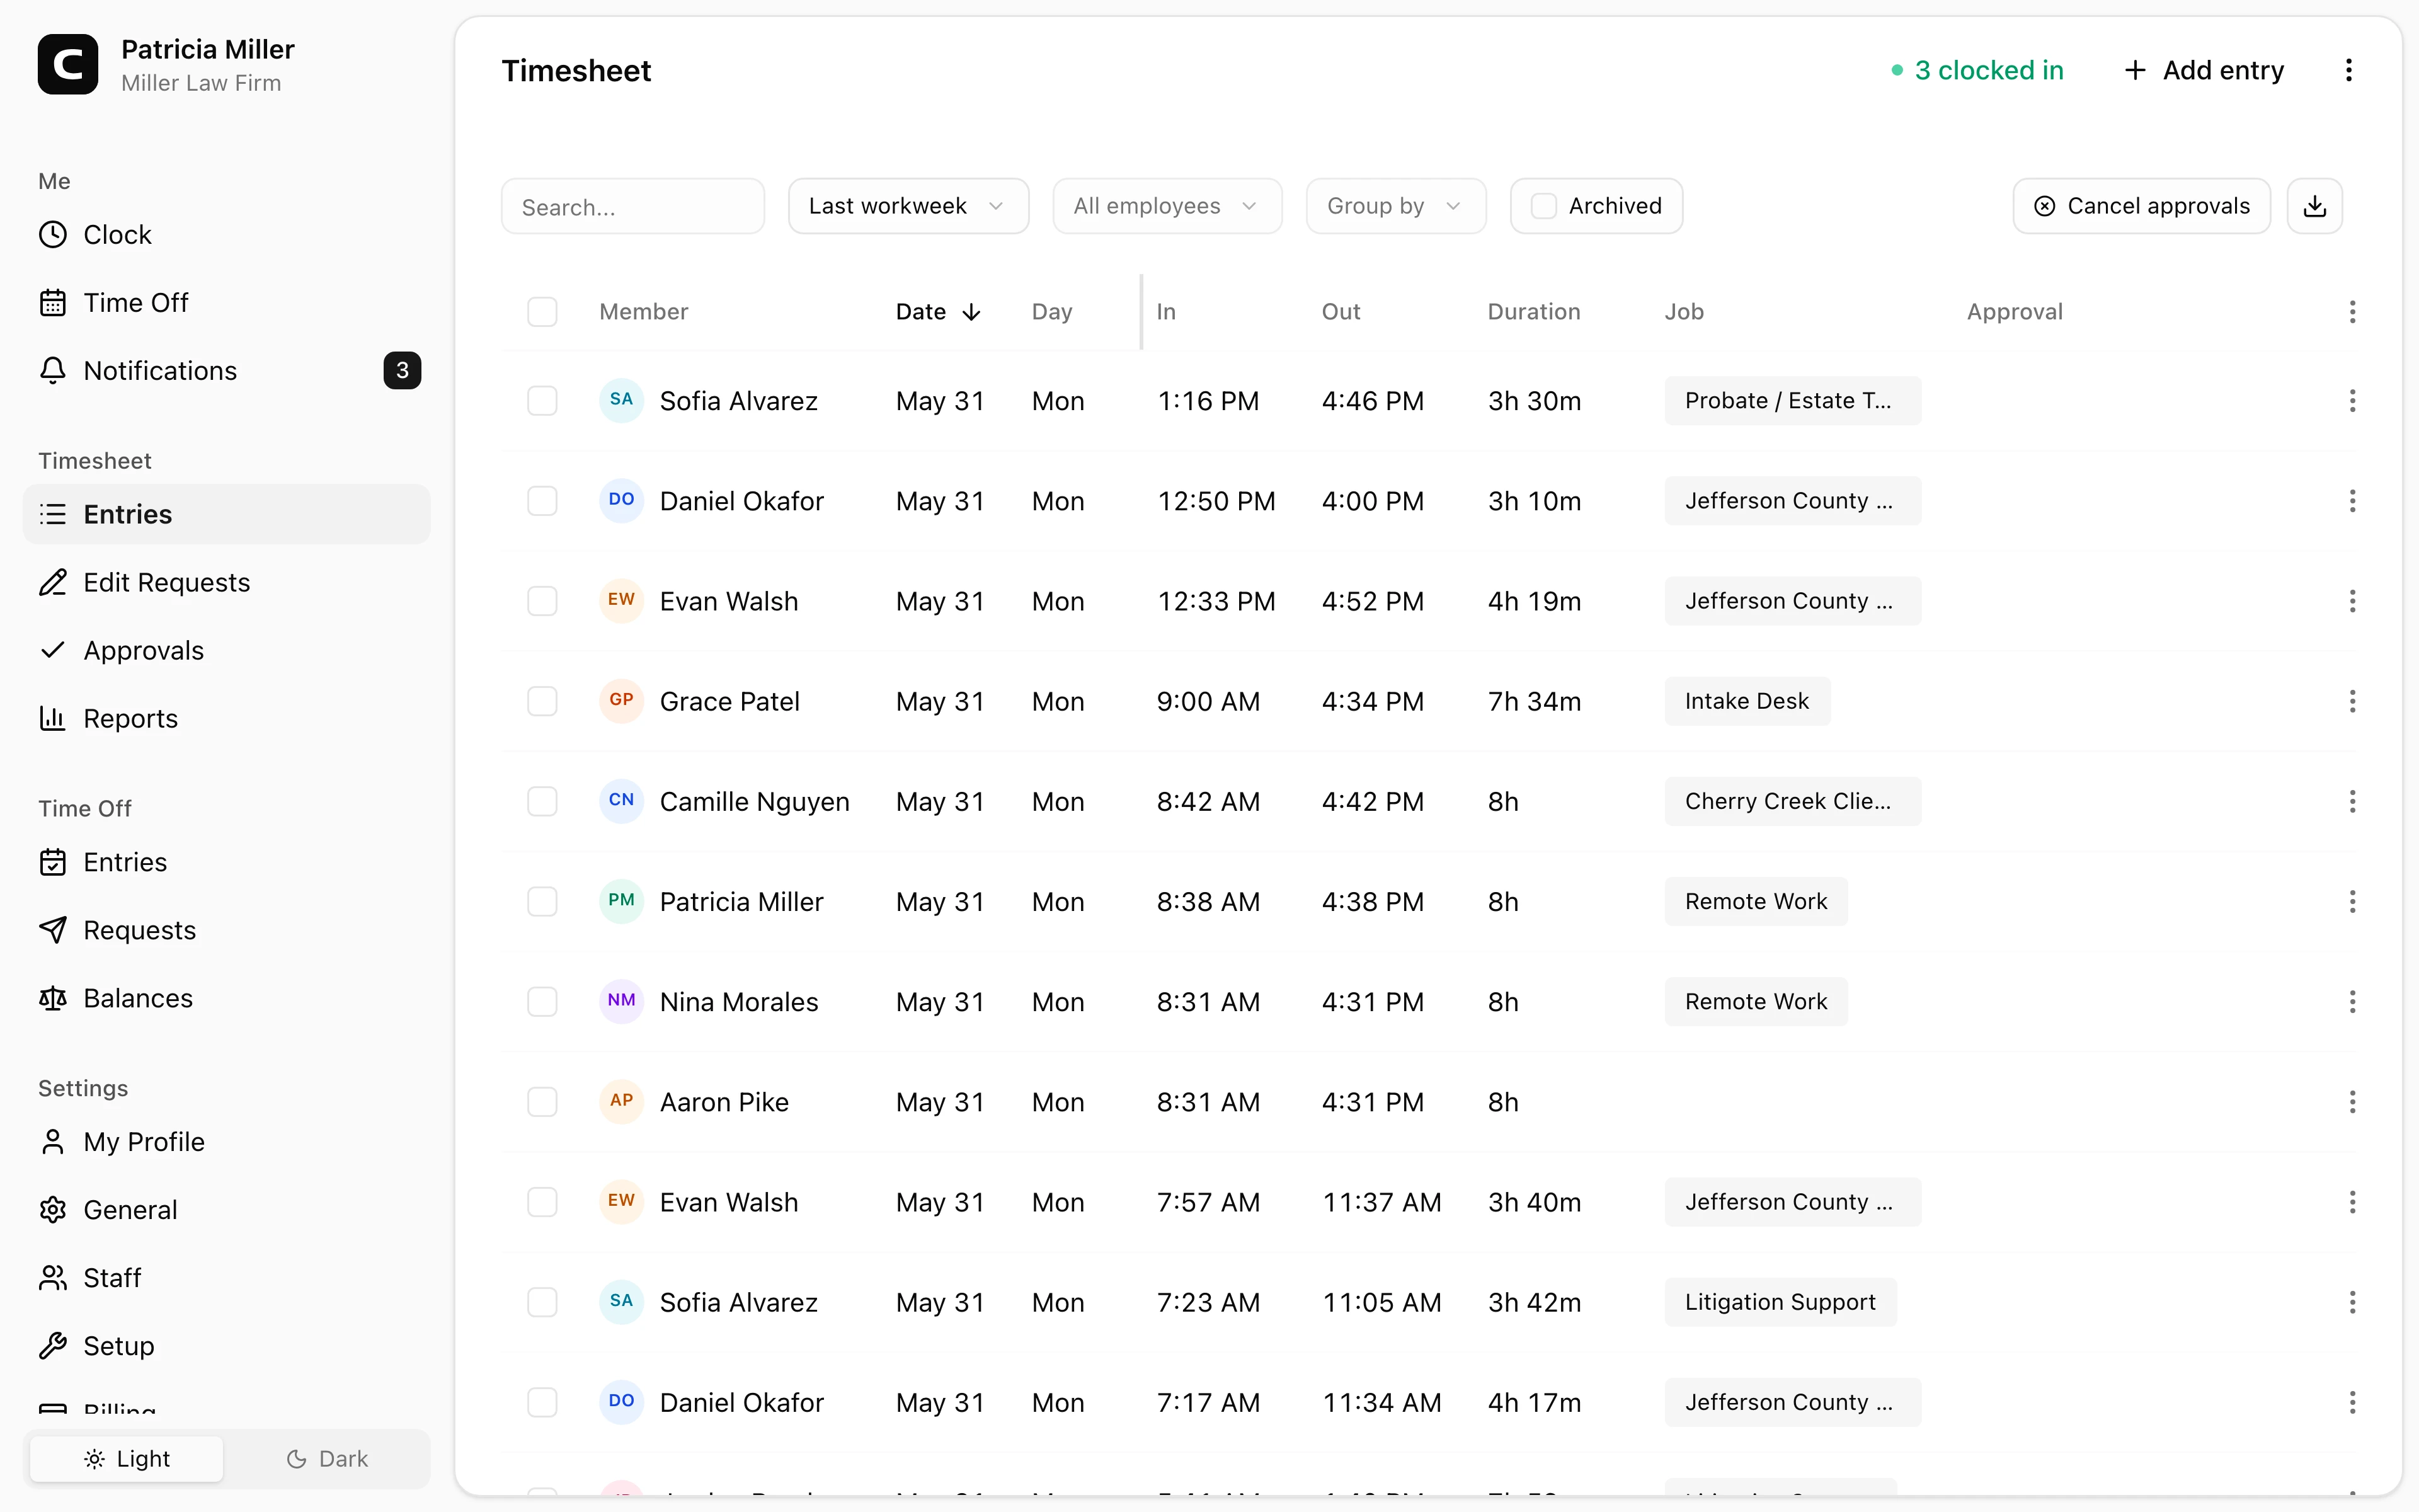This screenshot has height=1512, width=2419.
Task: Select the Camille Nguyen entry checkbox
Action: pyautogui.click(x=542, y=801)
